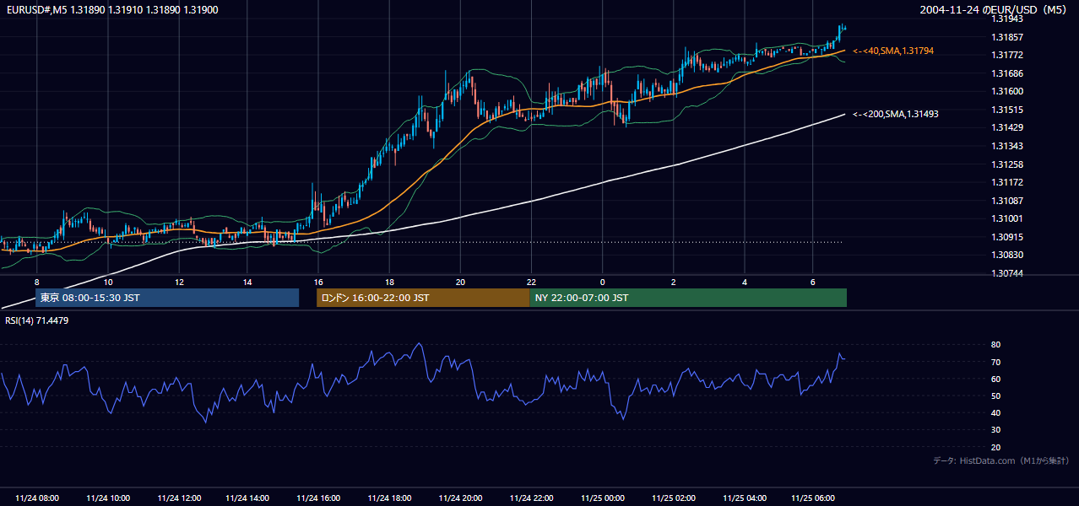Click hour label 12 on price chart time axis
The height and width of the screenshot is (506, 1079).
(x=179, y=282)
